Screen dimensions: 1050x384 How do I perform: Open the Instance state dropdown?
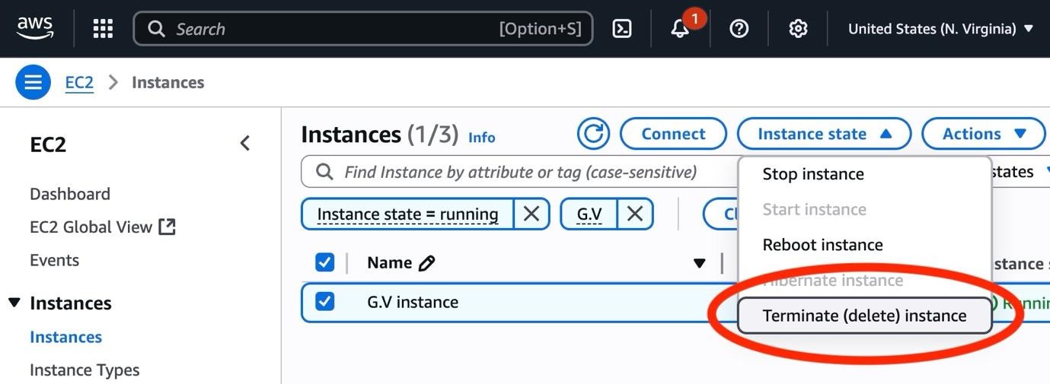click(x=824, y=134)
